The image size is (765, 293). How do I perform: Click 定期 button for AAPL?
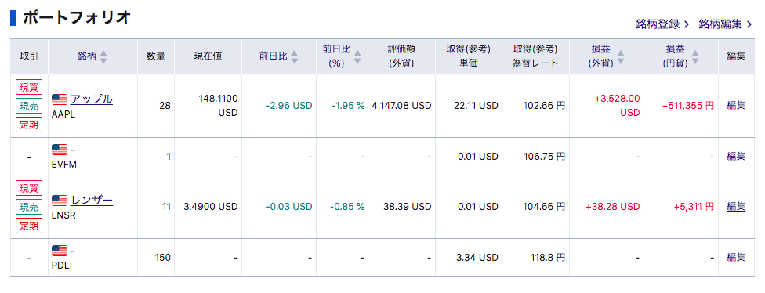[29, 125]
